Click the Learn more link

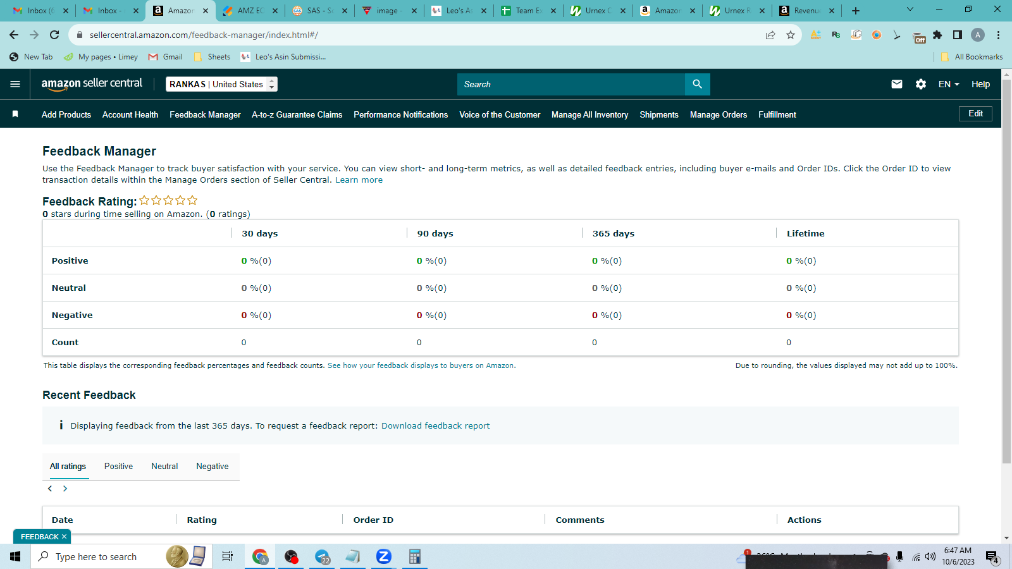point(359,180)
